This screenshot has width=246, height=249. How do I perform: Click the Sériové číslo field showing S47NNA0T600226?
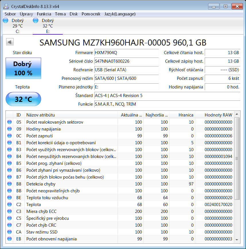126,61
